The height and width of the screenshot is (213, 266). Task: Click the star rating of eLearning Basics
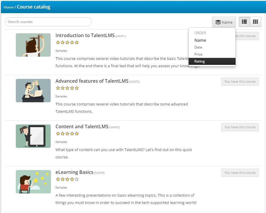[x=67, y=179]
